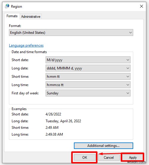
Task: Open the Long time format combo box
Action: pos(88,85)
